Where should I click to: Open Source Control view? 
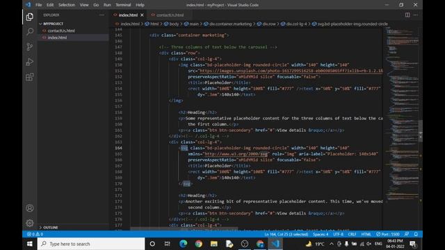tap(29, 47)
